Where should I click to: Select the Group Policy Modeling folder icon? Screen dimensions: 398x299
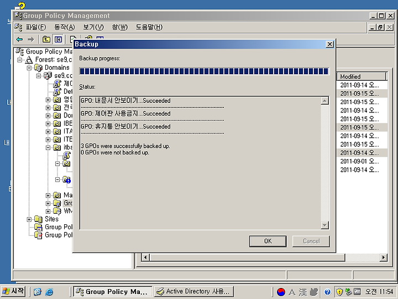38,227
